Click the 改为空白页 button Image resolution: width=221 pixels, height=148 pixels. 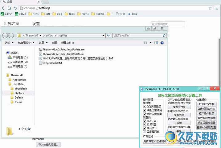click(x=179, y=107)
